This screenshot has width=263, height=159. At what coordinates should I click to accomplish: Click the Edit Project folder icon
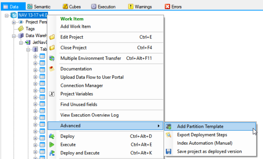pos(52,37)
